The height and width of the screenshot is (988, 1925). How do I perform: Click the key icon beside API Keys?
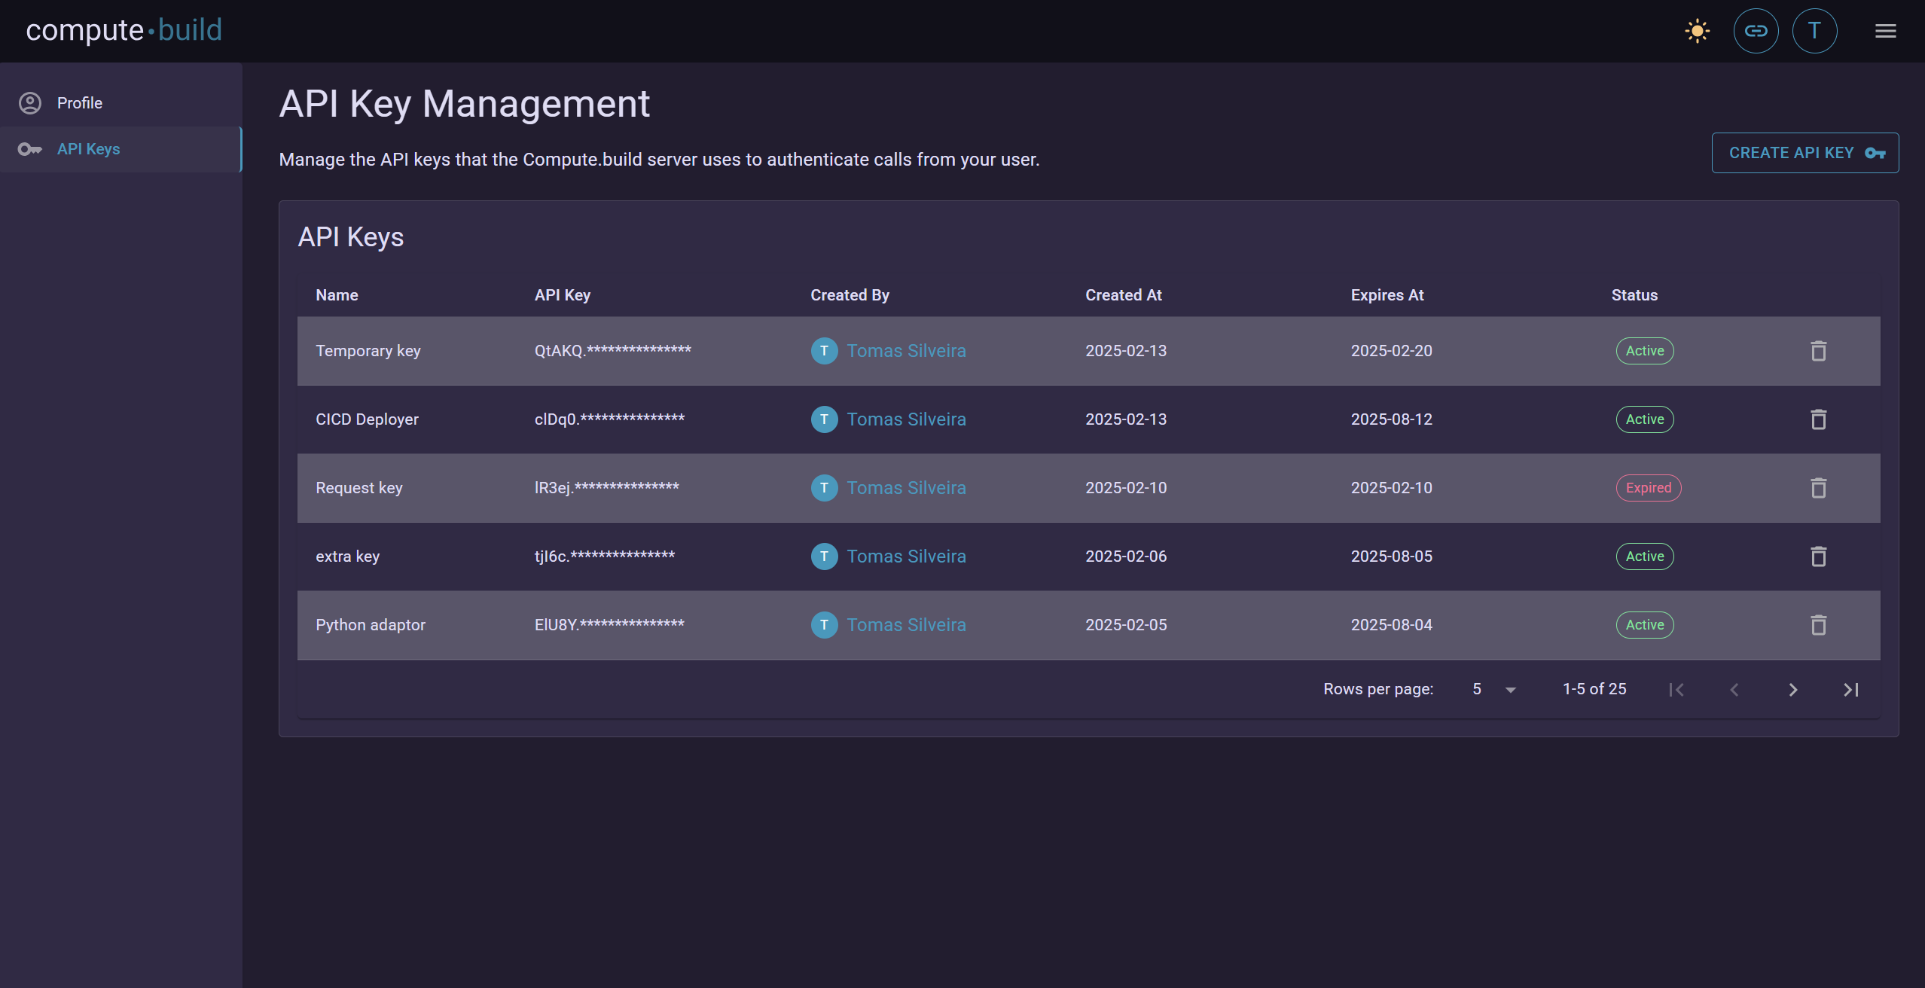click(30, 149)
